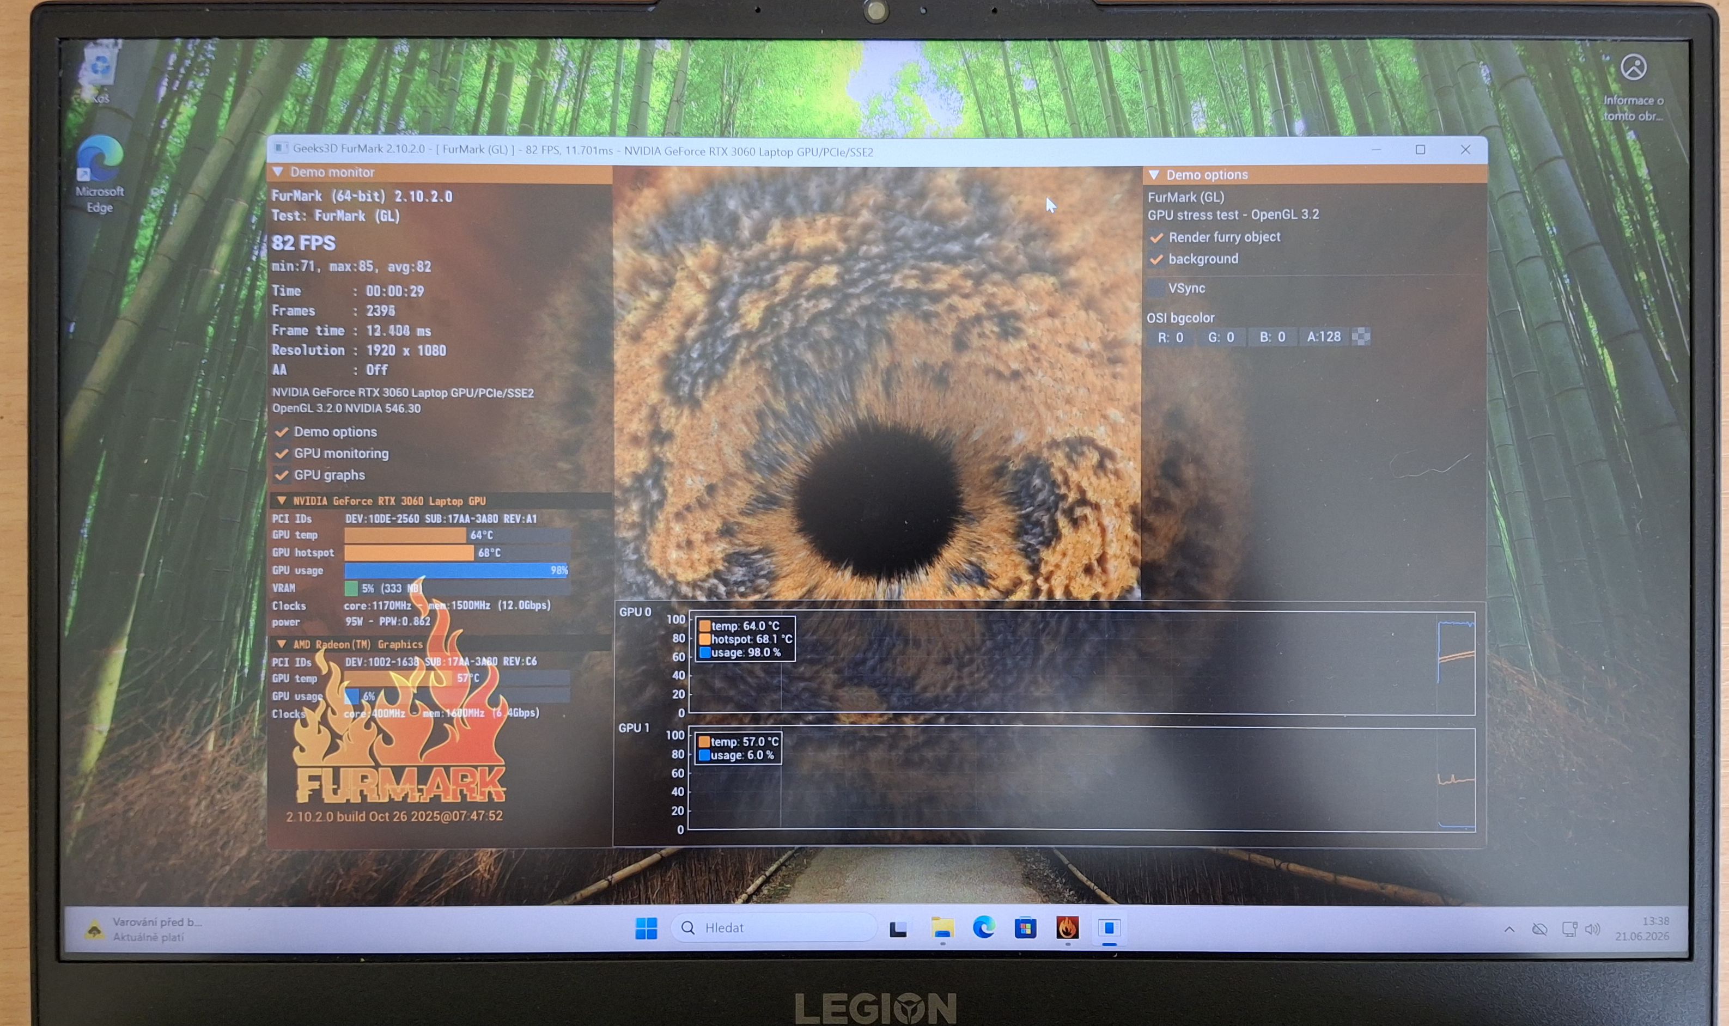Toggle the Demo options checkbox in Demo monitor
This screenshot has height=1026, width=1729.
pos(282,432)
